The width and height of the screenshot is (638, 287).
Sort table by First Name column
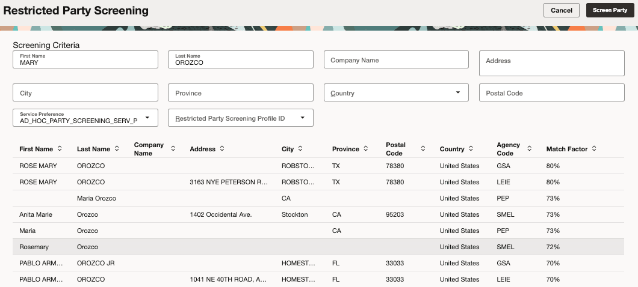click(60, 149)
